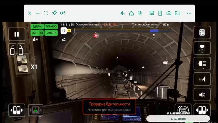Click the ЭКСТР status indicator
The width and height of the screenshot is (218, 123).
coord(51,33)
